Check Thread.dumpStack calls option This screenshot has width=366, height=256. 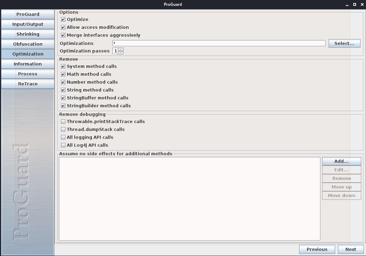tap(63, 130)
